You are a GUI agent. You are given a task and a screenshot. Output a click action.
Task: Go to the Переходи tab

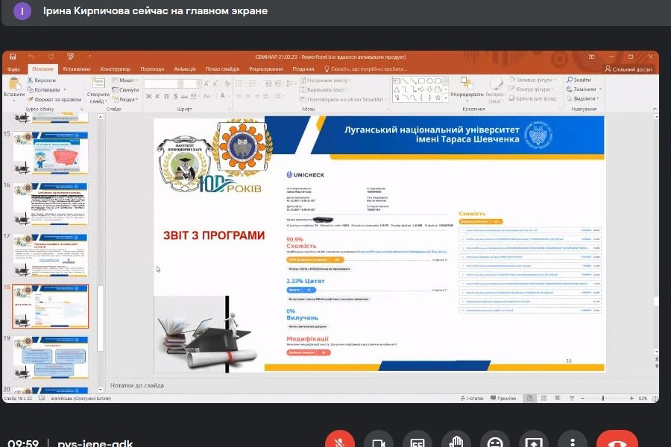pos(152,69)
